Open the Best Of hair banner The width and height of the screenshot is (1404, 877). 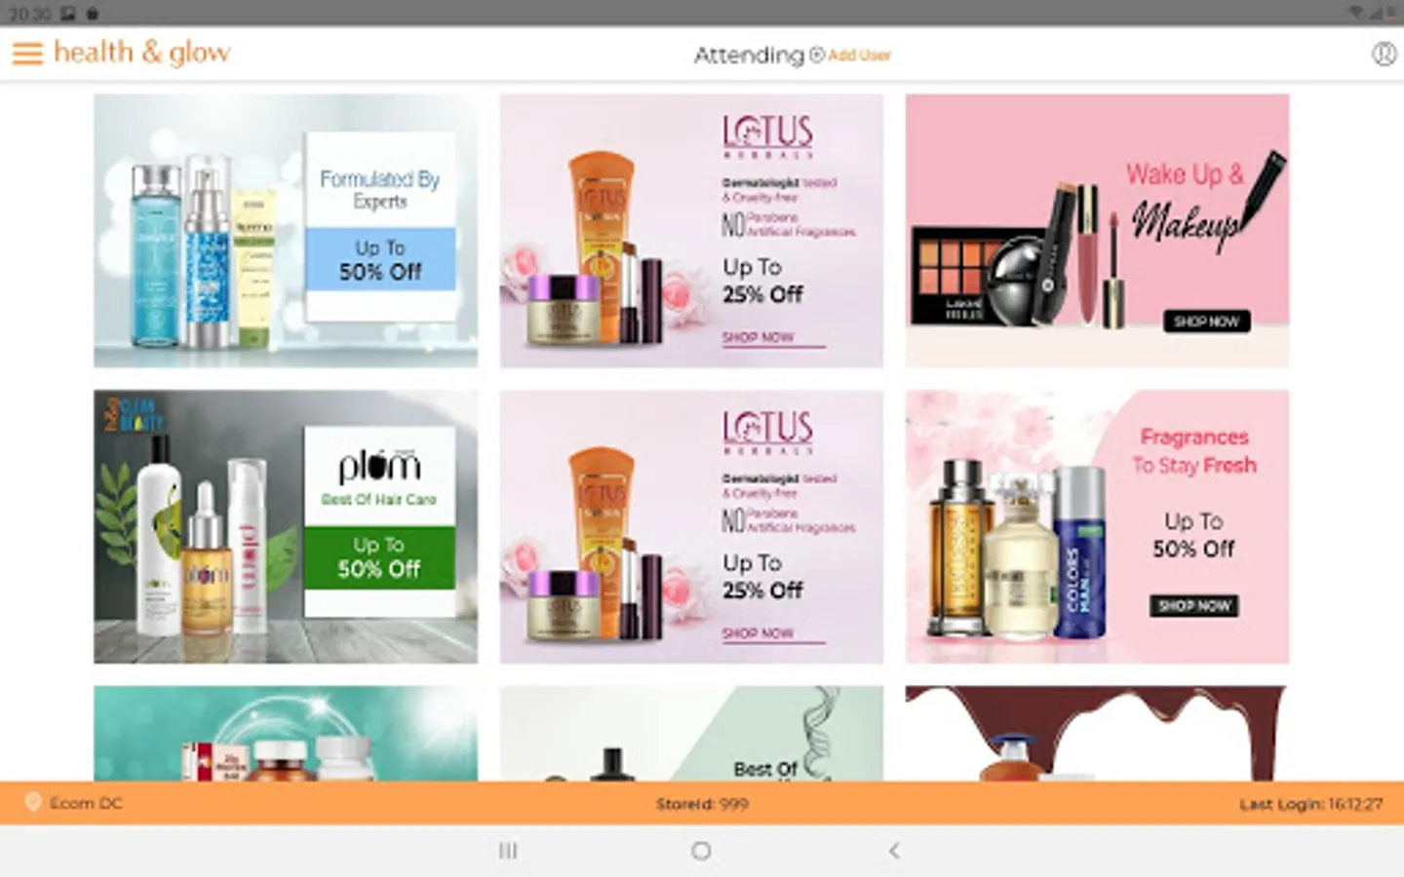point(691,734)
